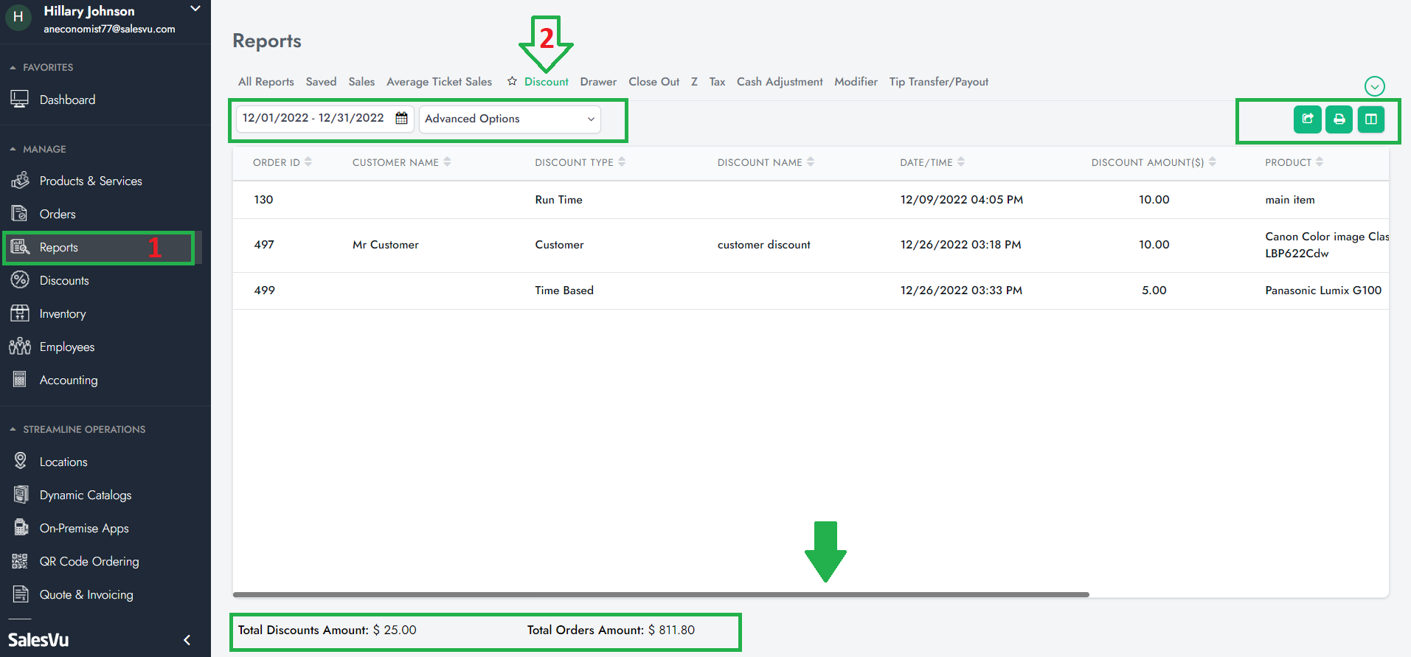The height and width of the screenshot is (657, 1411).
Task: Open the column layout icon button
Action: 1370,119
